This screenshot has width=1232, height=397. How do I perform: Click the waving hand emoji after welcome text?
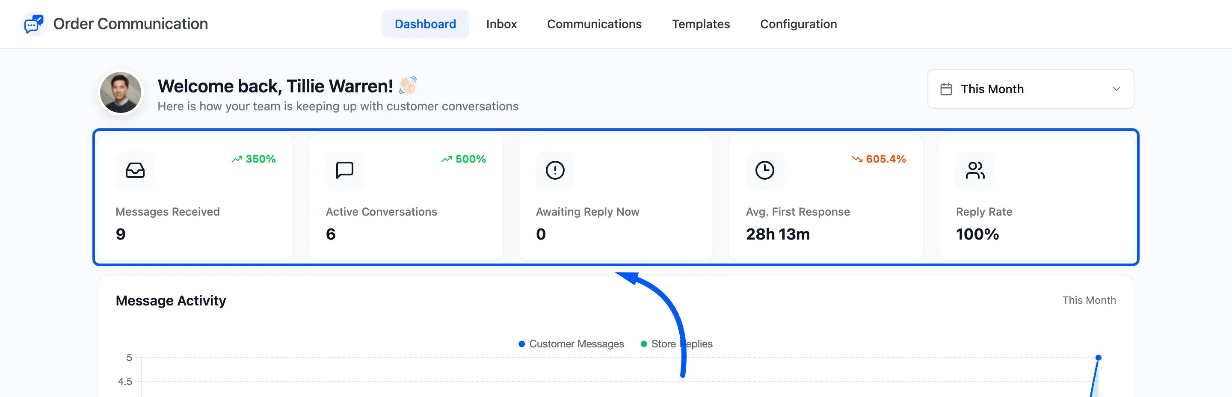(408, 86)
